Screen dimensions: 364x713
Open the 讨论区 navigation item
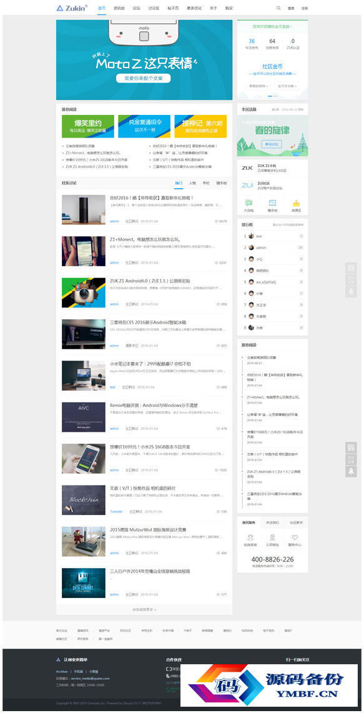coord(154,8)
